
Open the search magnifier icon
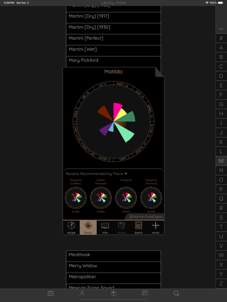[x=176, y=293]
